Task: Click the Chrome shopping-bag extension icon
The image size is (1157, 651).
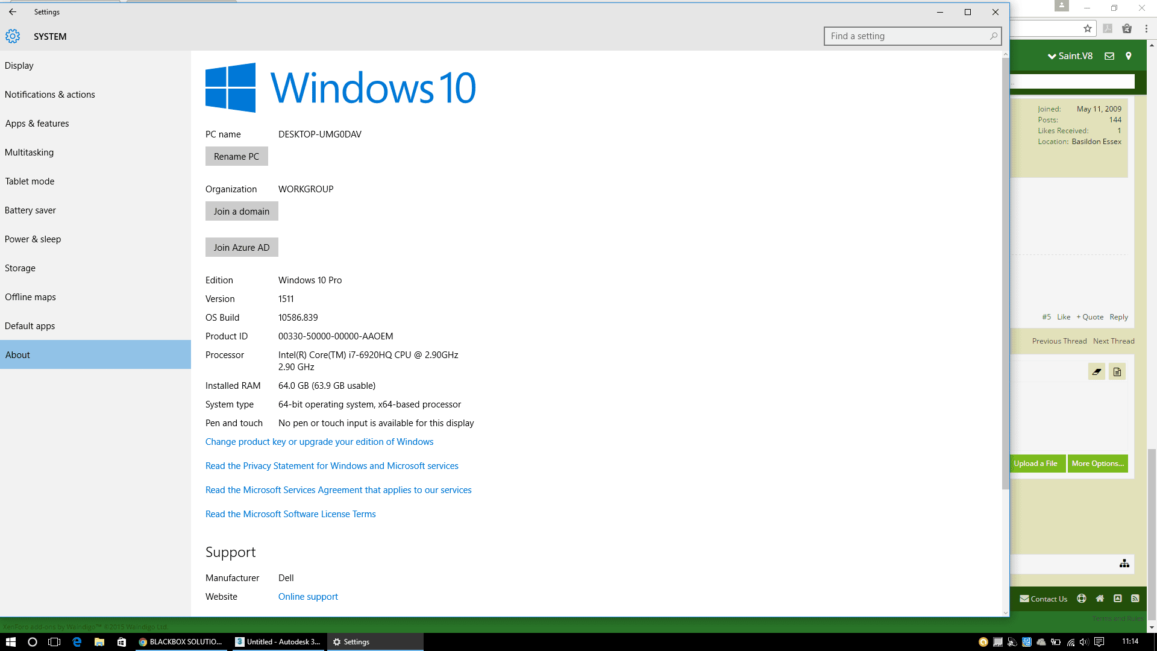Action: (x=1127, y=28)
